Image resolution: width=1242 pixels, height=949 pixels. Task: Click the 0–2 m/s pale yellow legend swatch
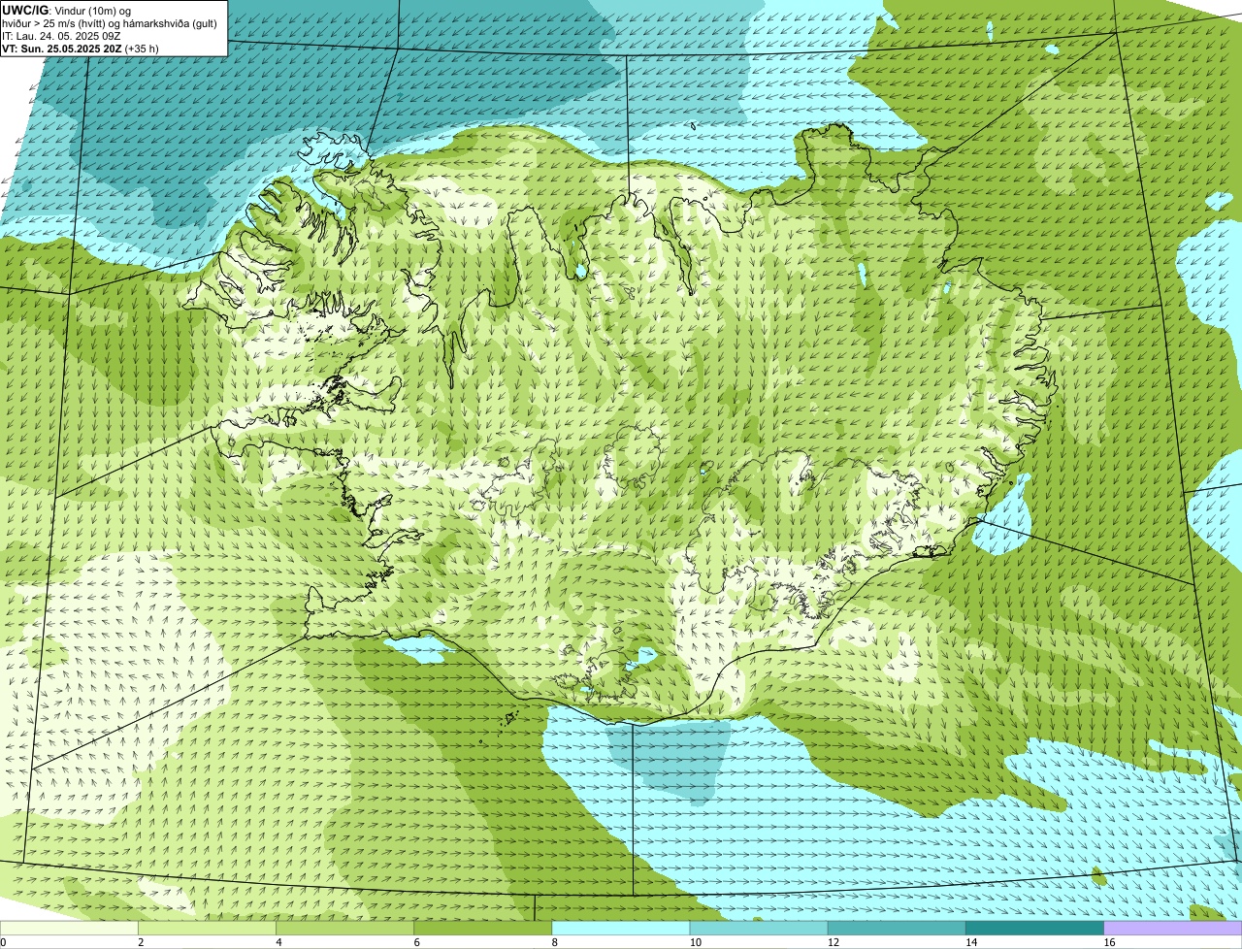point(70,928)
